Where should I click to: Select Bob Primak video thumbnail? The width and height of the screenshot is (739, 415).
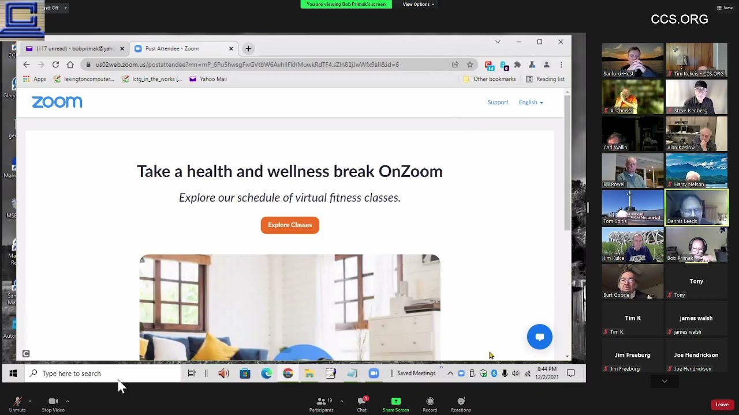(697, 244)
